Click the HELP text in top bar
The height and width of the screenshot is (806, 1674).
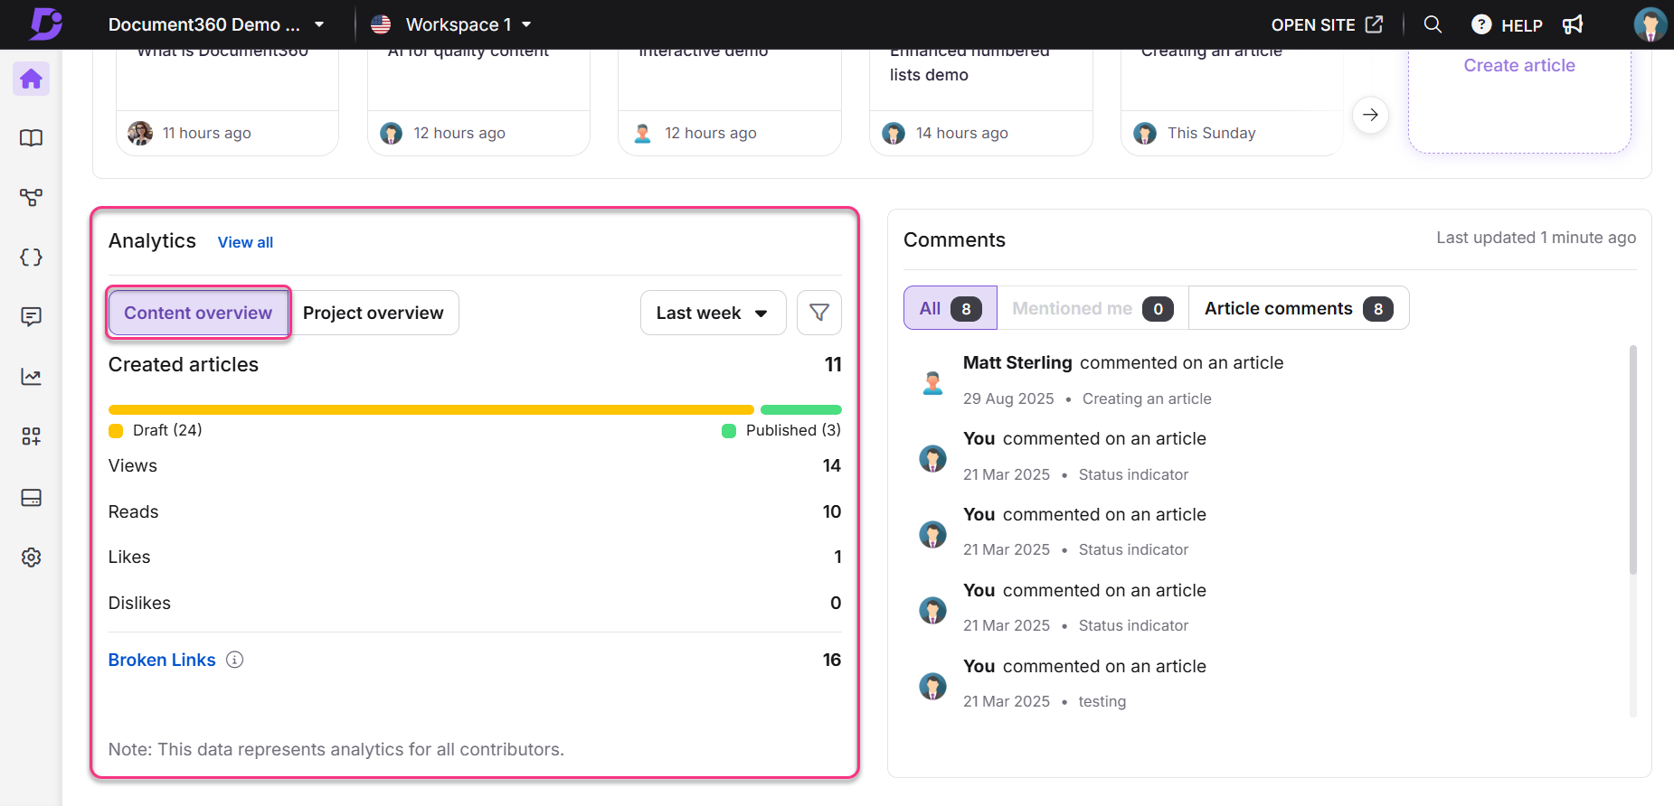click(1522, 25)
